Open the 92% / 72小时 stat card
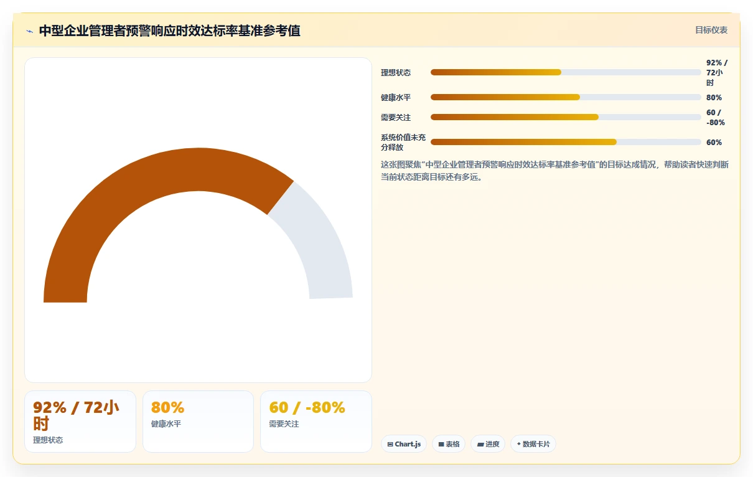753x477 pixels. (80, 422)
